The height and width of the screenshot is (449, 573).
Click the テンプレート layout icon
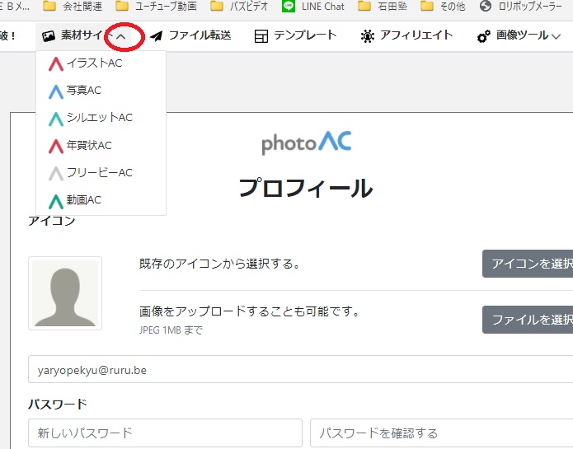click(261, 36)
